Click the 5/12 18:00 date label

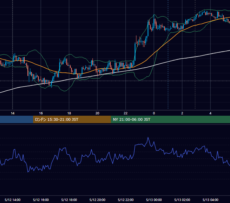coord(69,200)
